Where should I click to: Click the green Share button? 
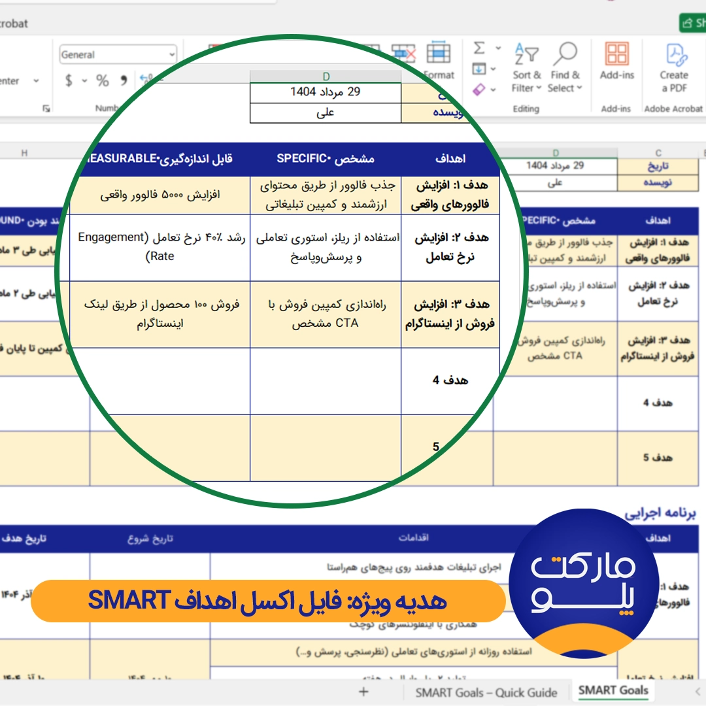692,23
